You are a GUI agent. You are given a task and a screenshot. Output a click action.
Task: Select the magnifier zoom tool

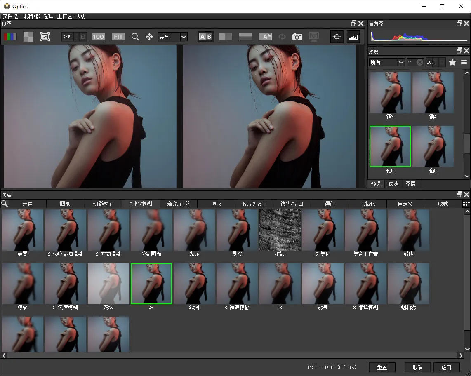(135, 37)
